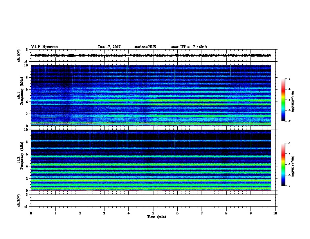The image size is (310, 239).
Task: Click the "Time (min)" x-axis label
Action: pyautogui.click(x=157, y=217)
